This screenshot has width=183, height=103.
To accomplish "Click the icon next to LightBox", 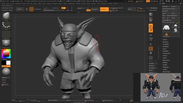I will click(27, 9).
